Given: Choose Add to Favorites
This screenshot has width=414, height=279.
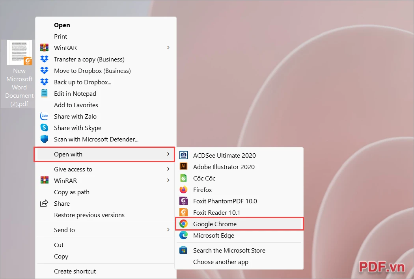Looking at the screenshot, I should [x=106, y=105].
